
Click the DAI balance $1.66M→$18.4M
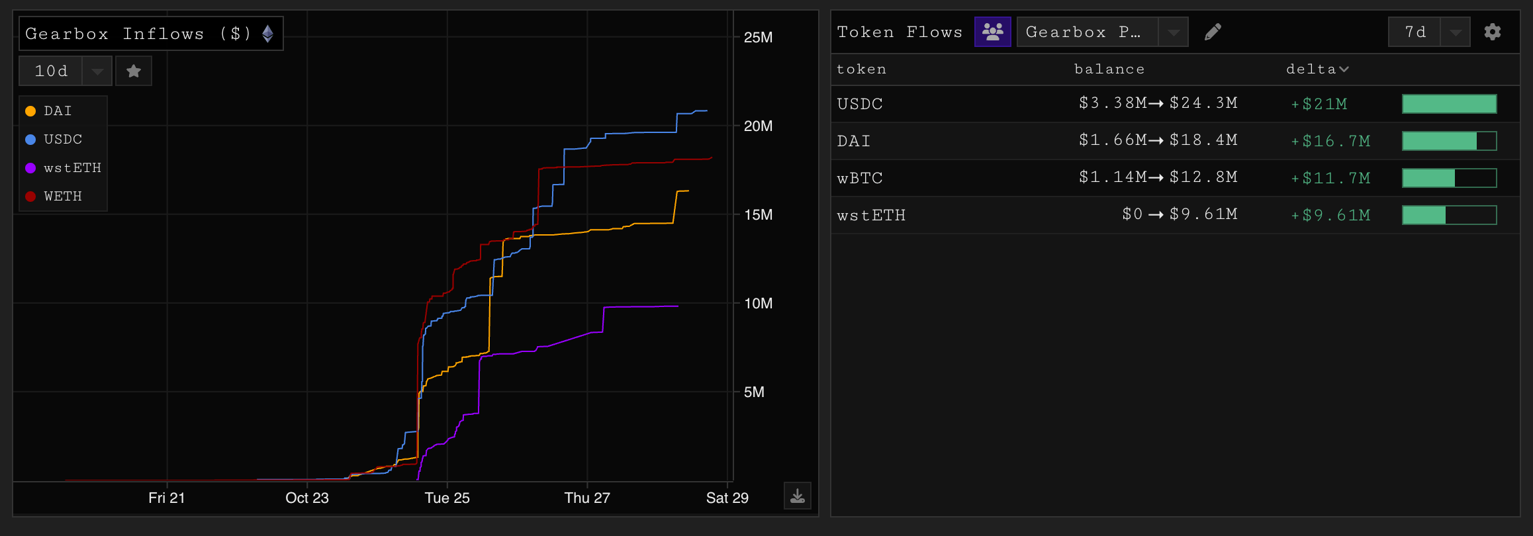(x=1158, y=140)
